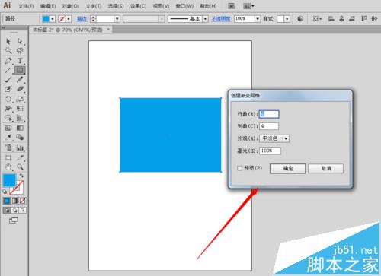Open the Type (文字) menu
The width and height of the screenshot is (381, 276).
pos(93,6)
